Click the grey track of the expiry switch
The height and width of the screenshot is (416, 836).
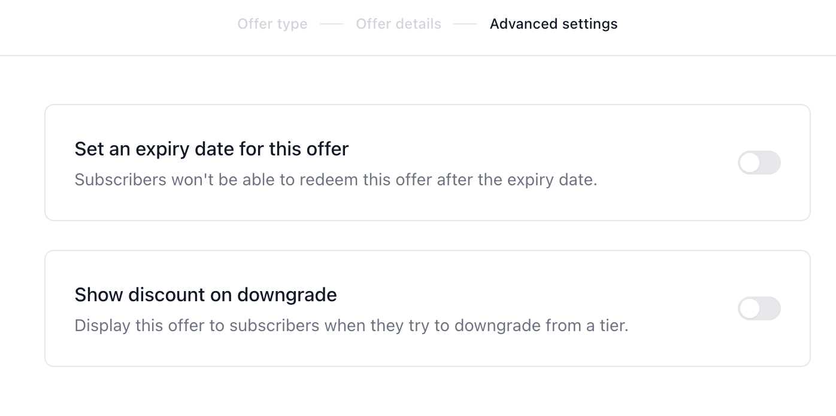pyautogui.click(x=771, y=163)
